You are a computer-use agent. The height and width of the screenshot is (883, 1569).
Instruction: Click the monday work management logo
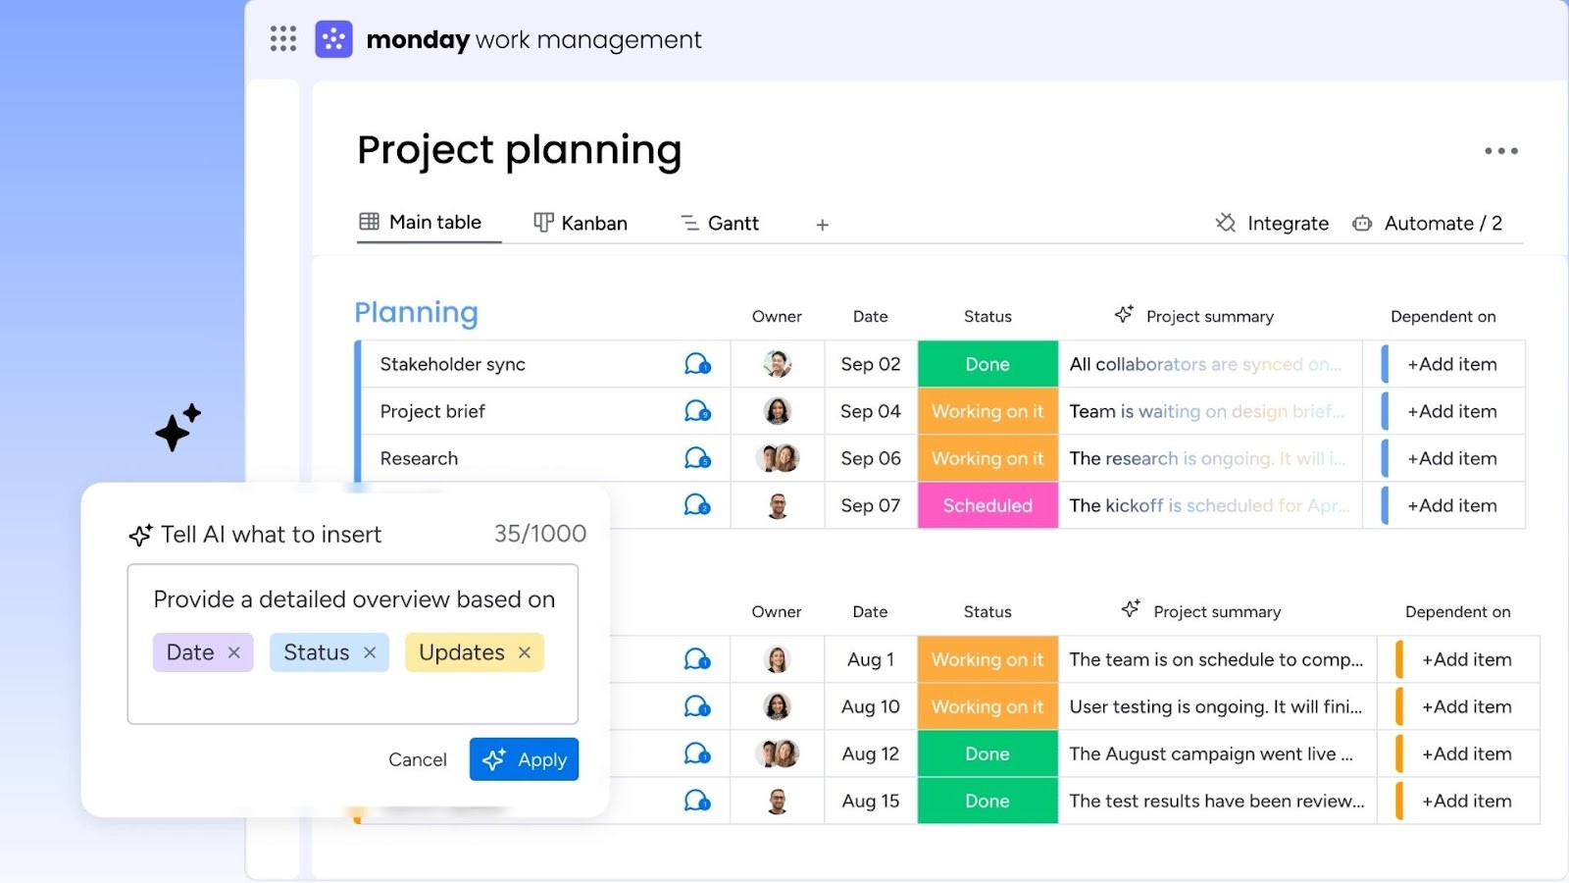(x=333, y=38)
